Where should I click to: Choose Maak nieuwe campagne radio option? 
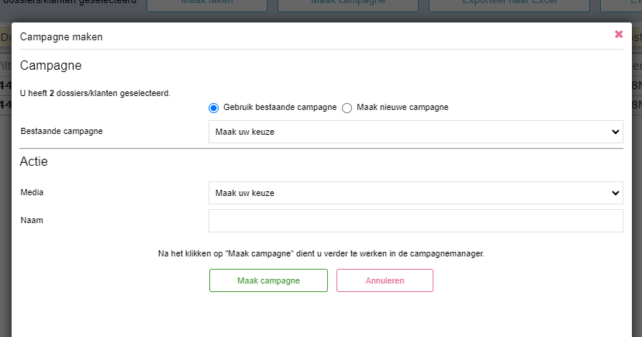point(347,108)
